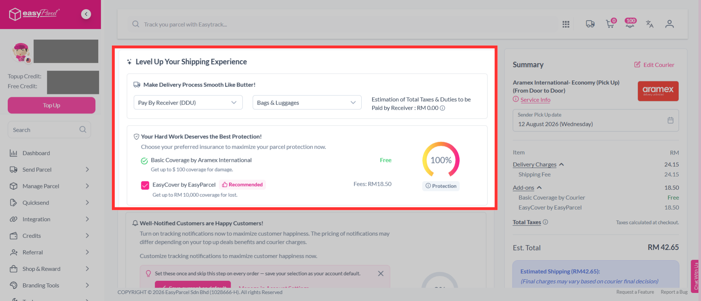
Task: Open the Service Info link
Action: pos(535,100)
